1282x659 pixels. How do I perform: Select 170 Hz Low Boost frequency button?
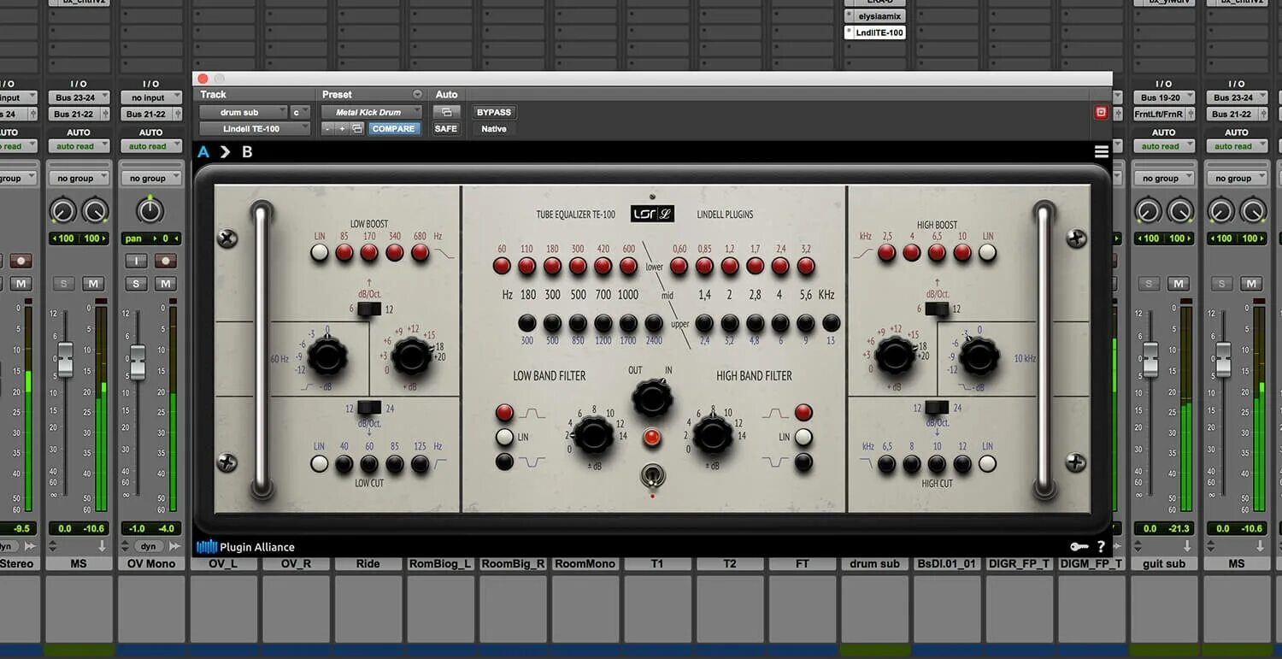point(369,252)
